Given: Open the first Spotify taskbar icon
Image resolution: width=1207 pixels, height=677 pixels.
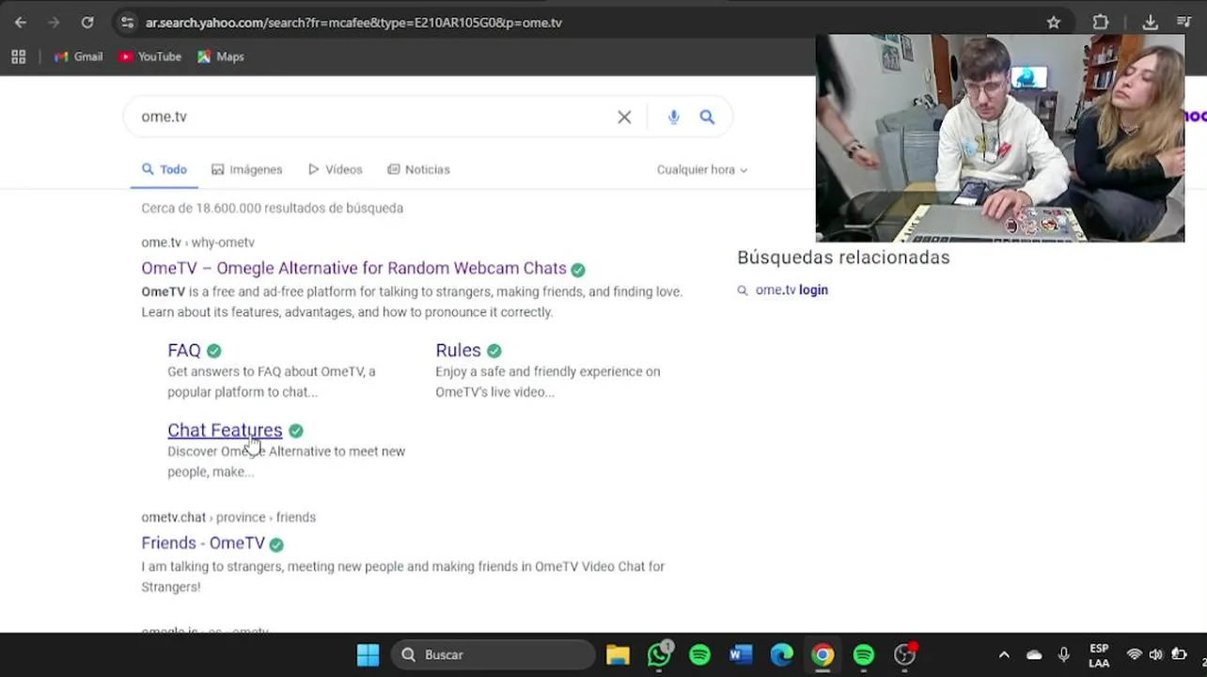Looking at the screenshot, I should pyautogui.click(x=699, y=654).
